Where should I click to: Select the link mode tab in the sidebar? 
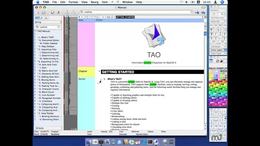42,18
